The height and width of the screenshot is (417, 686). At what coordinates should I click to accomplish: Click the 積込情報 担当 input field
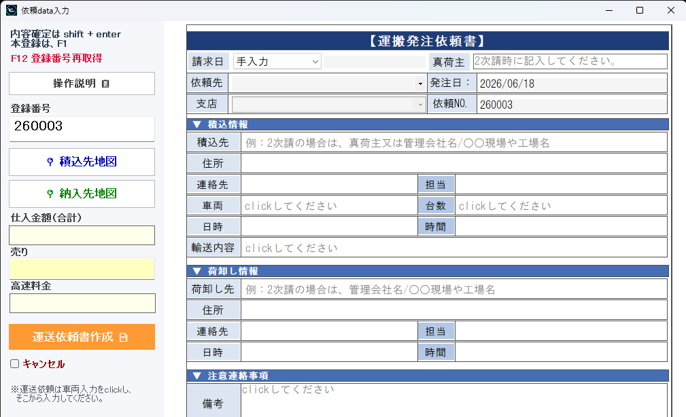tap(562, 185)
